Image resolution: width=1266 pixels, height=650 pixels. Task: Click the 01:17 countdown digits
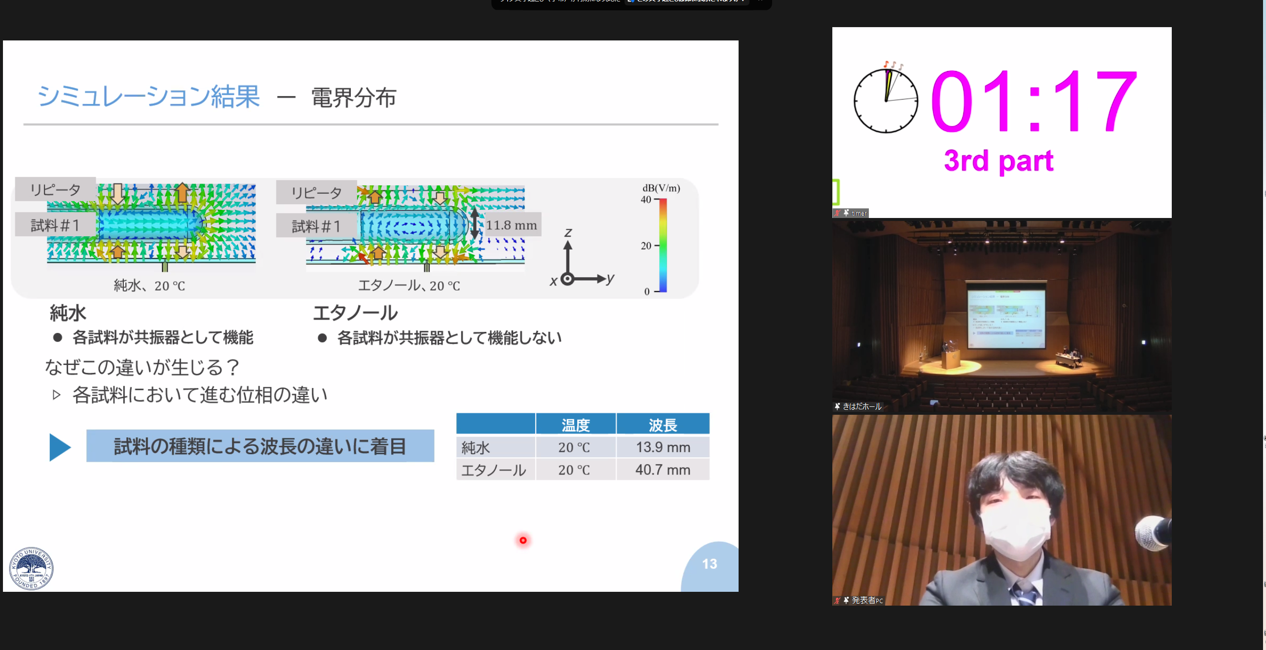click(x=1034, y=101)
